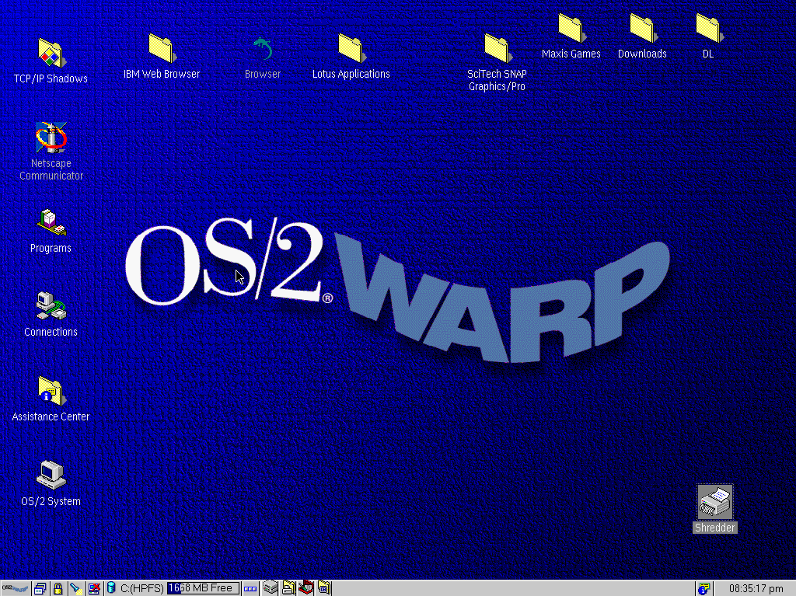Open the printer folder tray icon
The image size is (796, 596).
point(289,587)
